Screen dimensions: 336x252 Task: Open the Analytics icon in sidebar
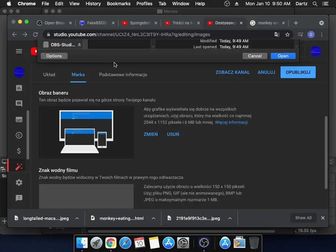pos(19,88)
